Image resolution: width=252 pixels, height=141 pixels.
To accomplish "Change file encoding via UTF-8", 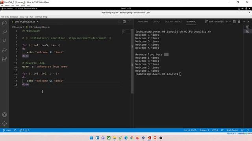I will 215,130.
